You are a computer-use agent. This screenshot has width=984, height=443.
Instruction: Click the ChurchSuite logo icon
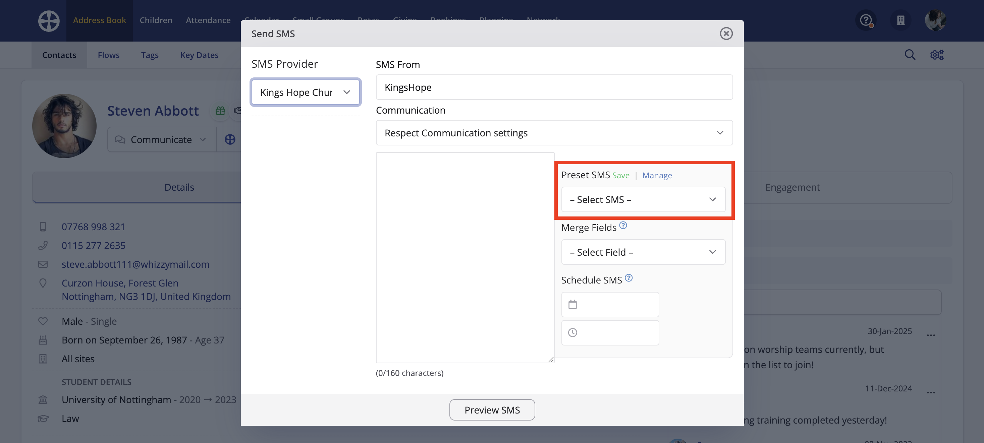click(49, 20)
